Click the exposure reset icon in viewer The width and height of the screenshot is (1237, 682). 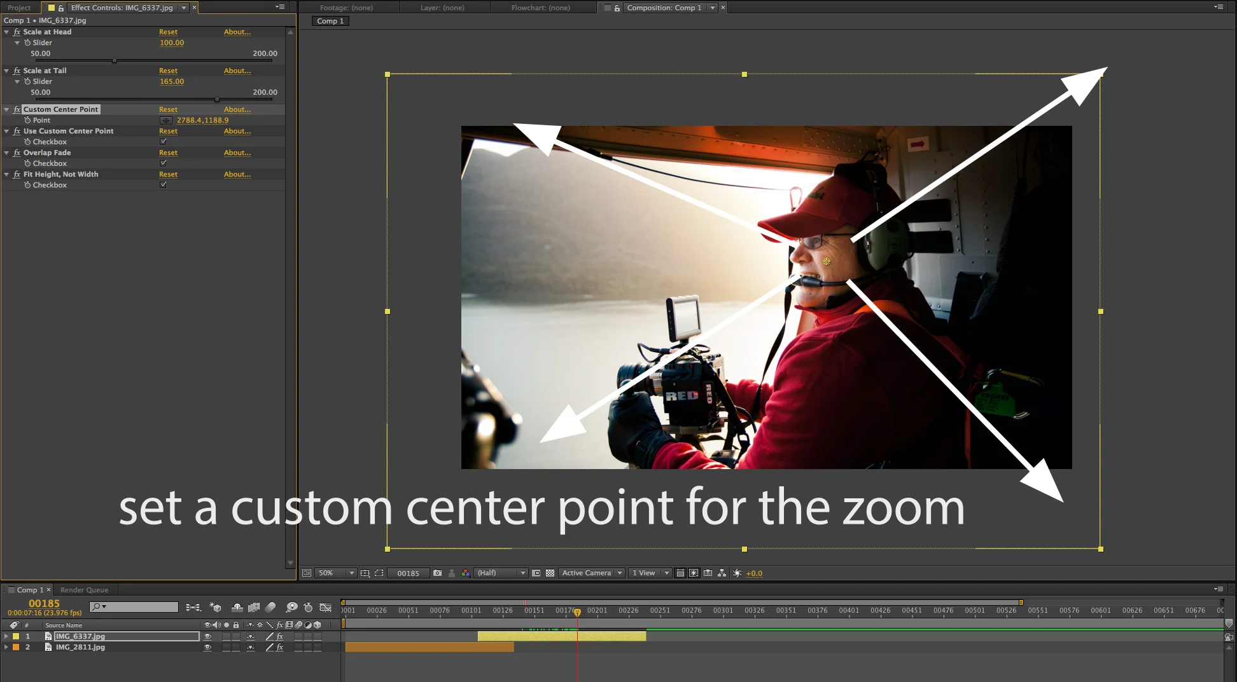(x=737, y=573)
